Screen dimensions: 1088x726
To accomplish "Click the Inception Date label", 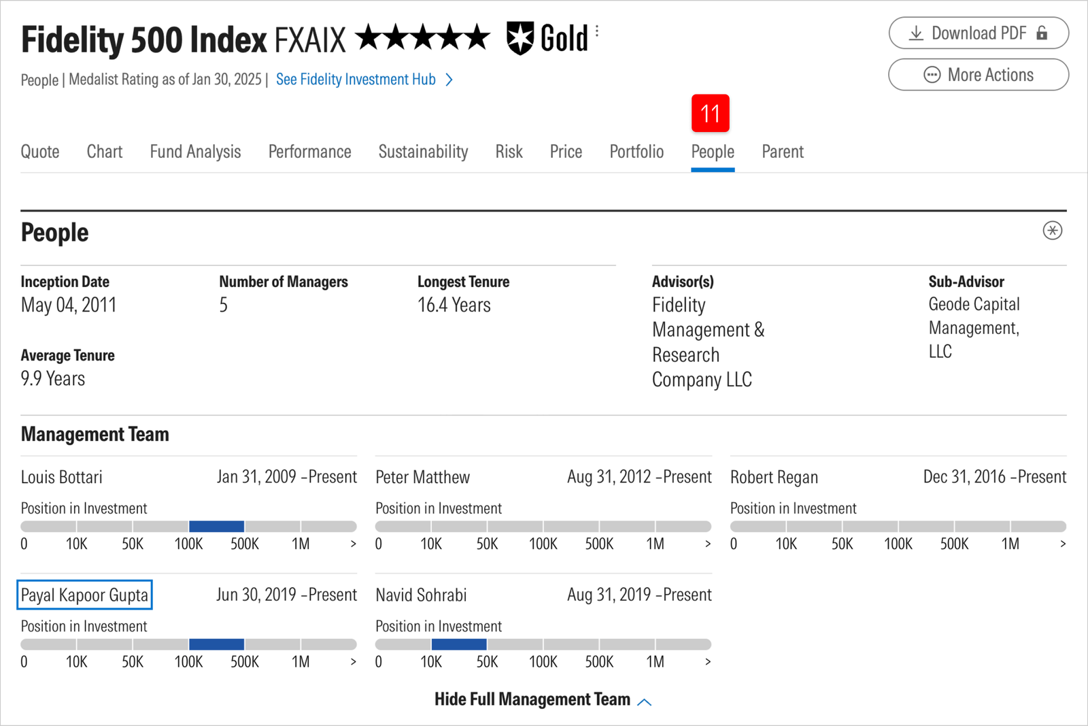I will tap(65, 282).
